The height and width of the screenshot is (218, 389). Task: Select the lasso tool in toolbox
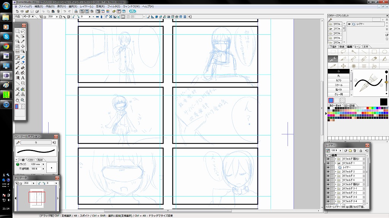pos(22,31)
